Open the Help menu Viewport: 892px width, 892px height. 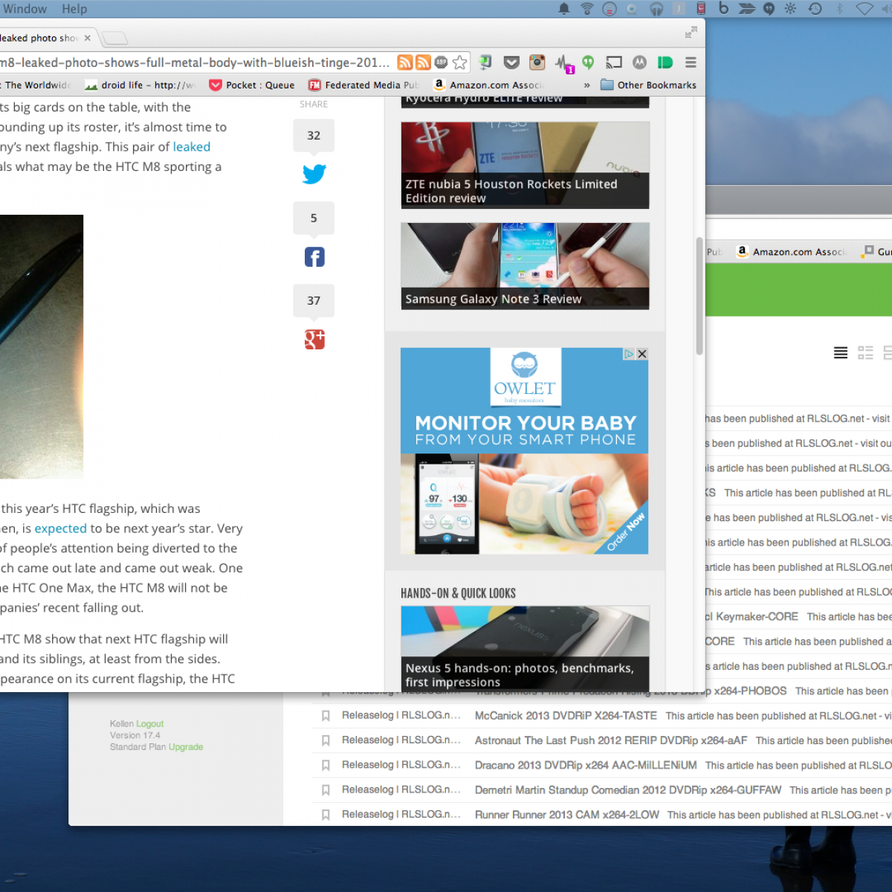(74, 9)
